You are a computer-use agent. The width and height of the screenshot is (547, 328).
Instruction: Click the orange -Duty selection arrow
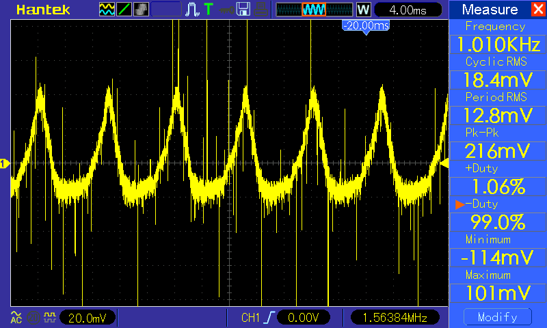tap(459, 204)
